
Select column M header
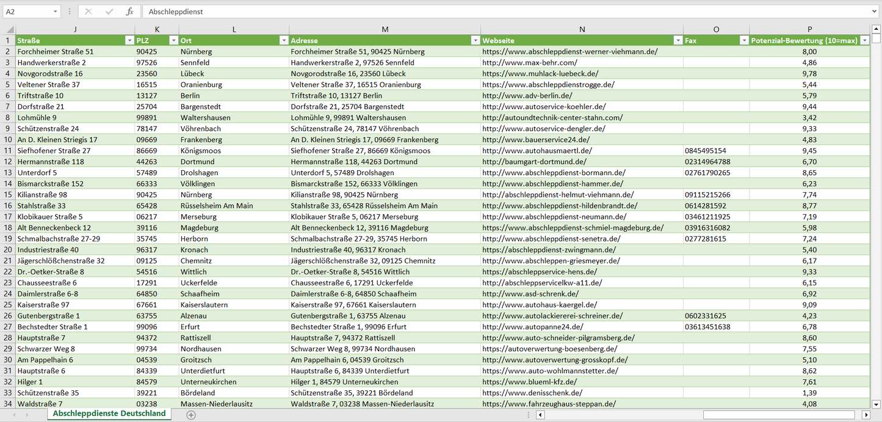pos(385,29)
